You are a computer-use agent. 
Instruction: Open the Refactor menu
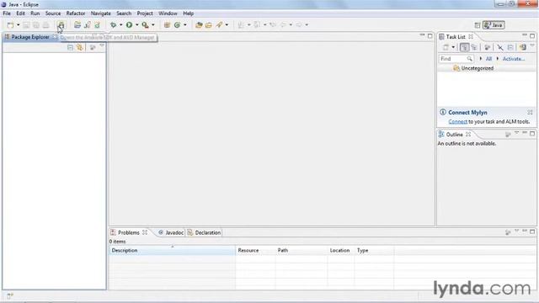click(76, 13)
